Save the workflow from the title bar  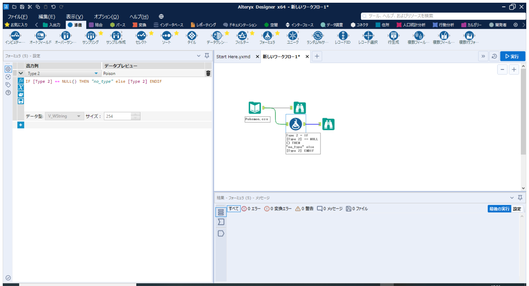pos(22,7)
